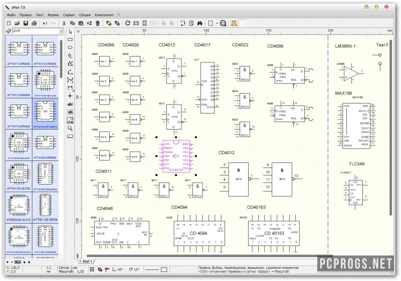Open the Сервис menu
Viewport: 401px width, 281px height.
coord(69,15)
